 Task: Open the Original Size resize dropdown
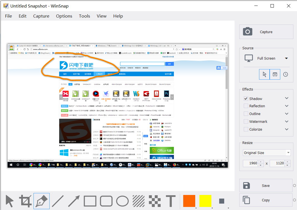pyautogui.click(x=288, y=152)
